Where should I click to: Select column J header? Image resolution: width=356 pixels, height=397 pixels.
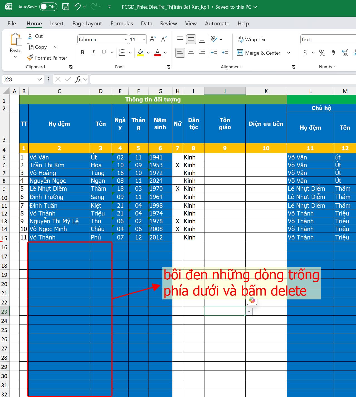pos(225,91)
